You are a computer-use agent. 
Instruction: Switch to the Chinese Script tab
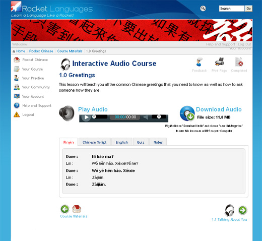coord(95,142)
